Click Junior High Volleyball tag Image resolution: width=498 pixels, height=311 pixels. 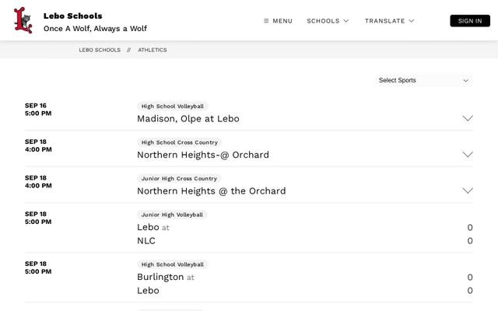(x=172, y=215)
